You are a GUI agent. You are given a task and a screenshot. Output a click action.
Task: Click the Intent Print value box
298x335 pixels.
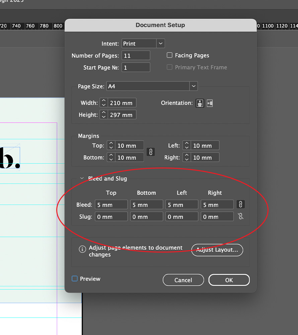click(x=139, y=44)
